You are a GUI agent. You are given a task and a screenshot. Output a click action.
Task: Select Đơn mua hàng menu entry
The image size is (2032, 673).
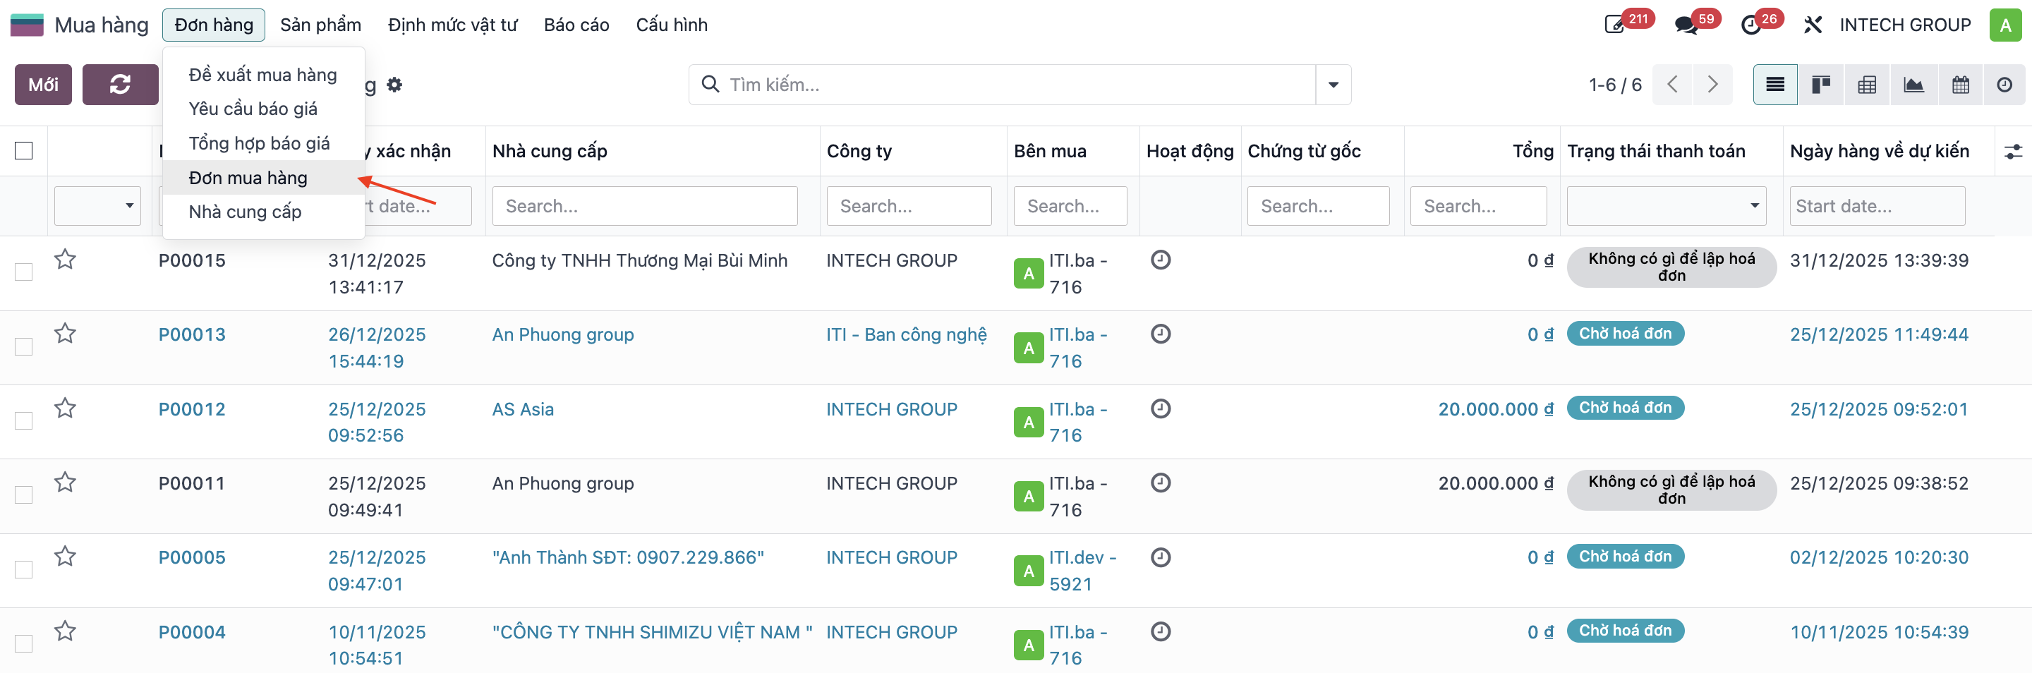(x=262, y=178)
